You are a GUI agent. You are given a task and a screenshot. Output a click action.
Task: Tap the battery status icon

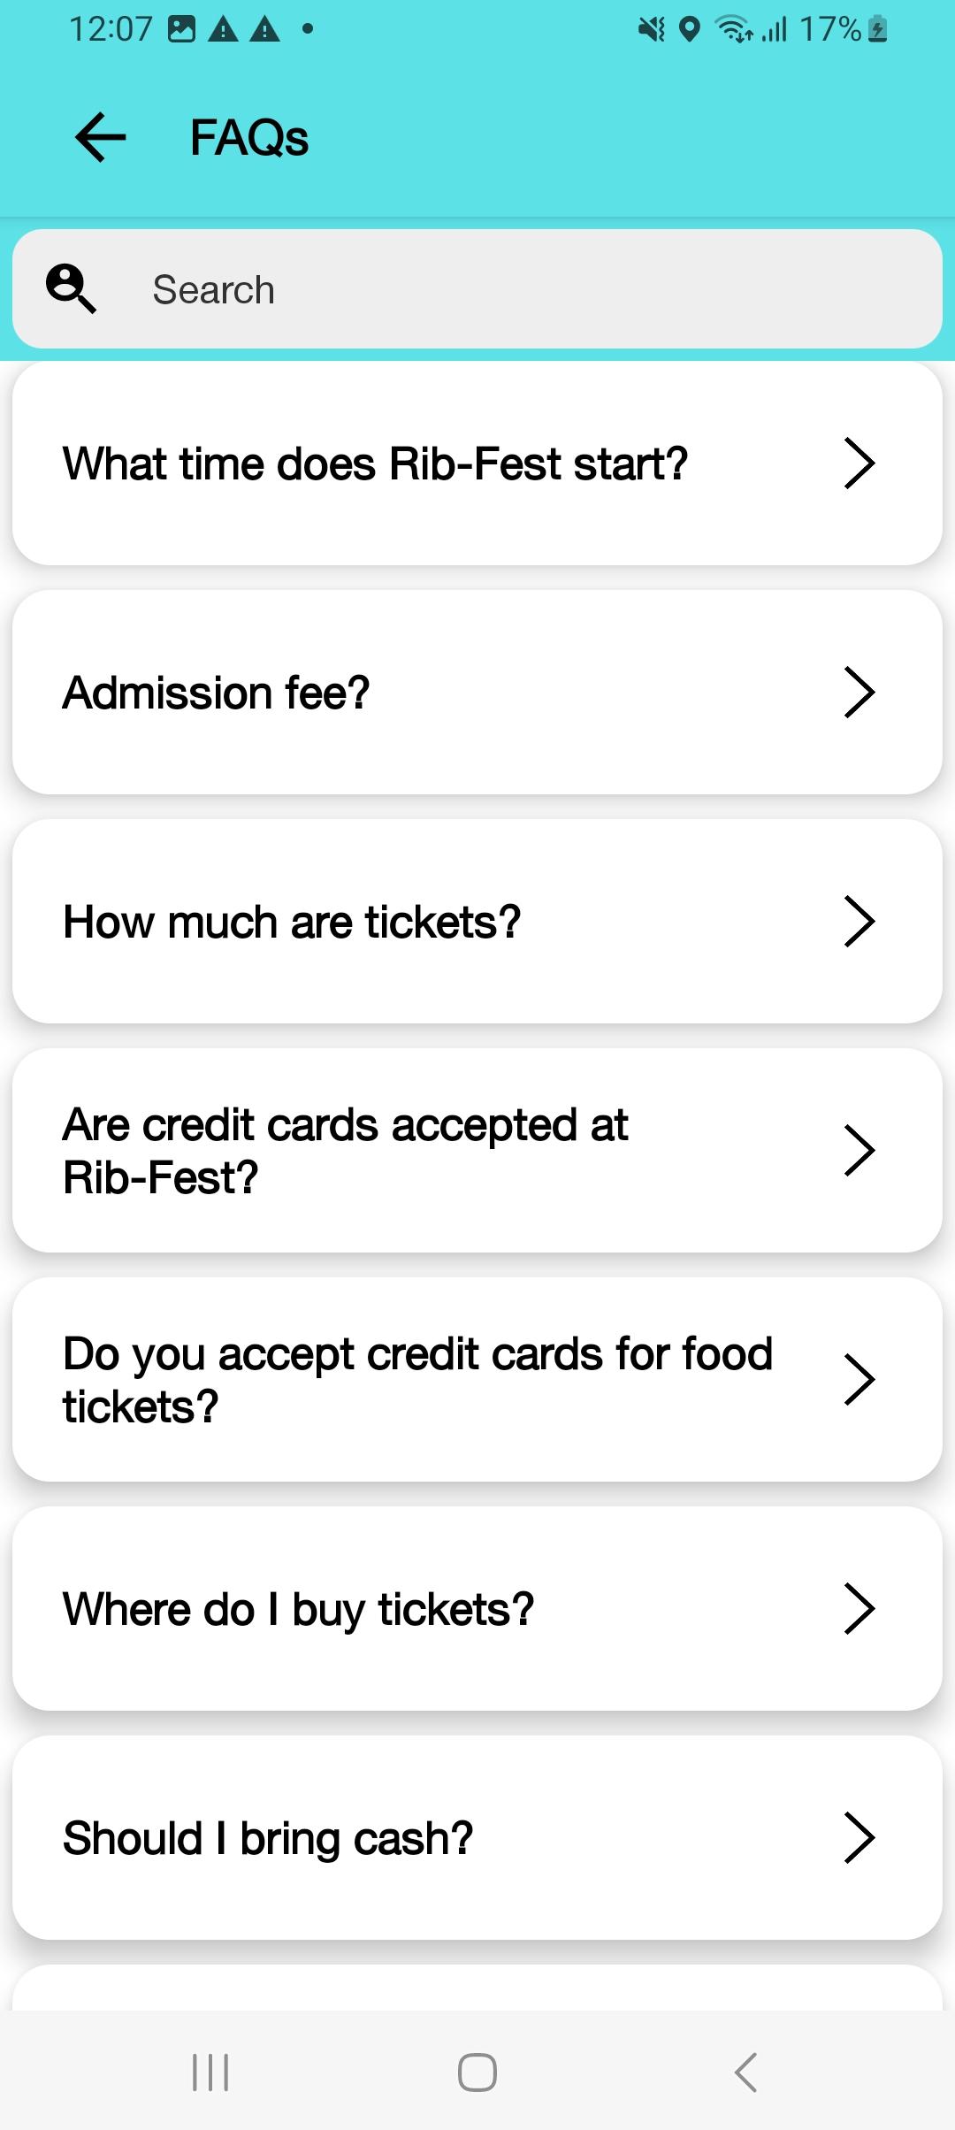[877, 30]
